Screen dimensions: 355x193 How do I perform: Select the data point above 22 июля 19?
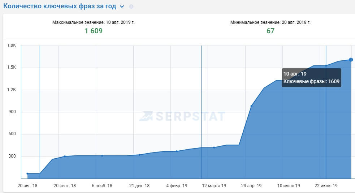326,66
